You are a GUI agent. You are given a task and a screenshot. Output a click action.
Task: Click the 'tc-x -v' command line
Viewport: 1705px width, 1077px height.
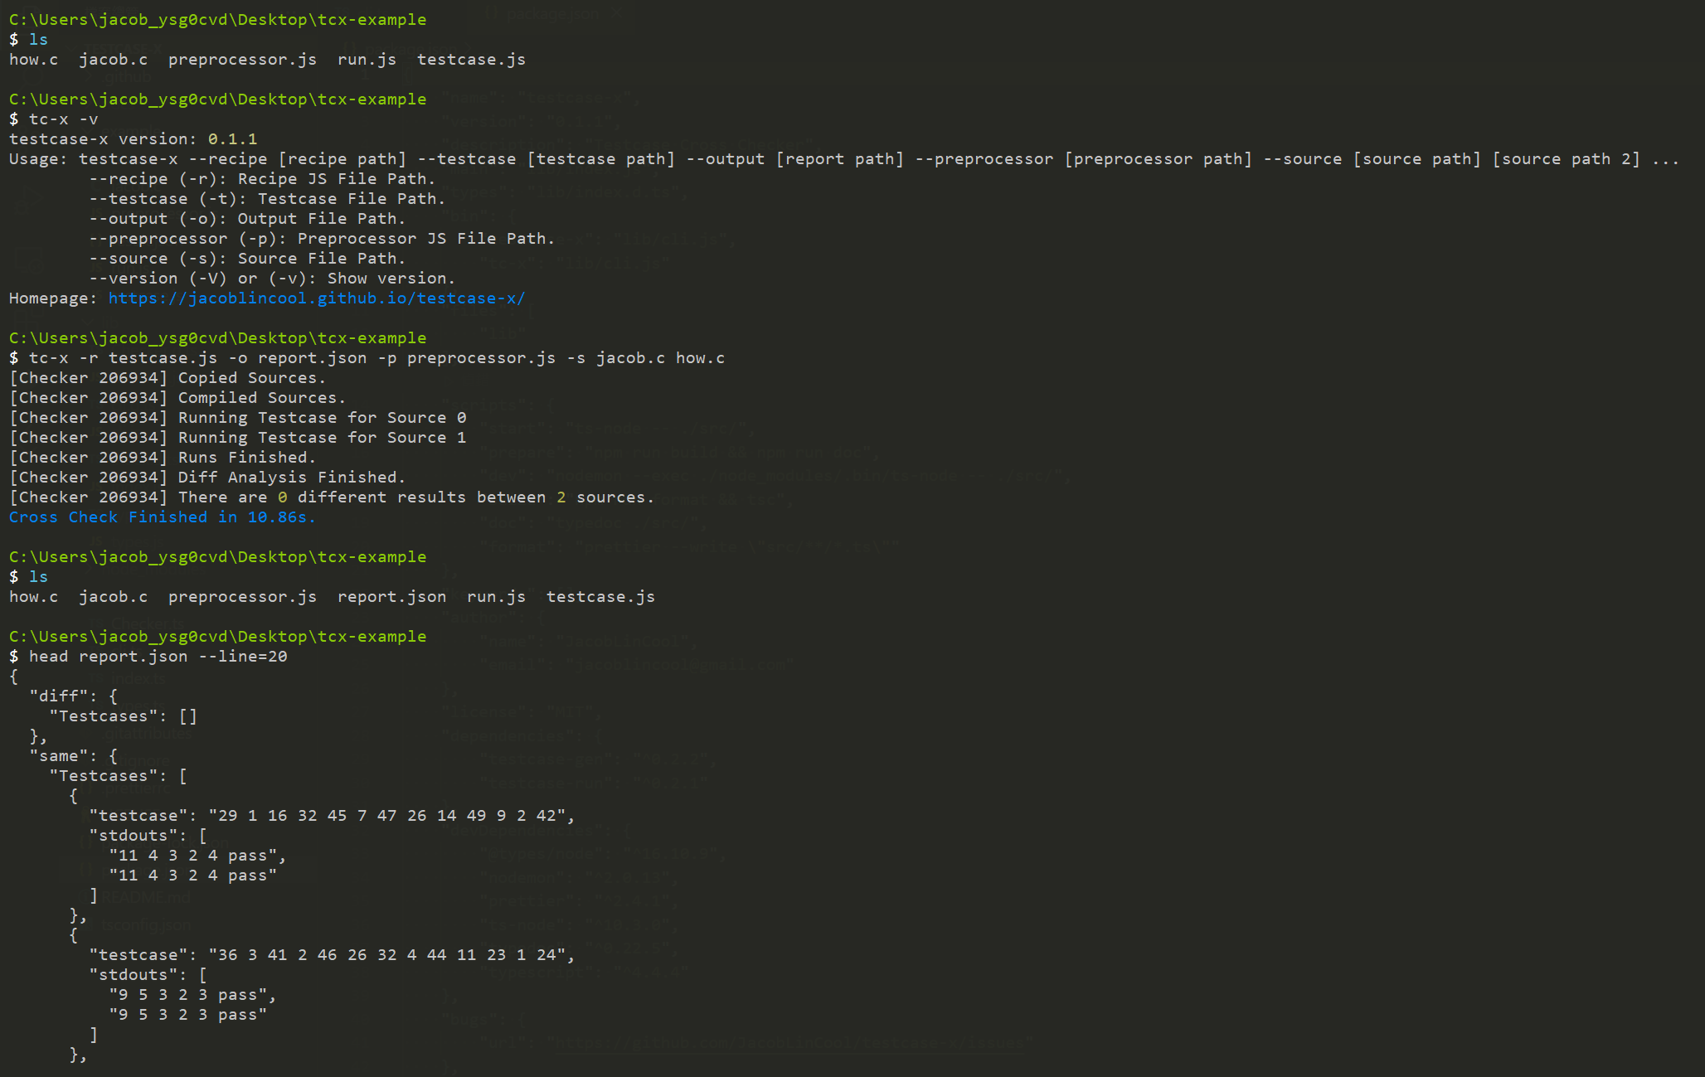pos(62,119)
